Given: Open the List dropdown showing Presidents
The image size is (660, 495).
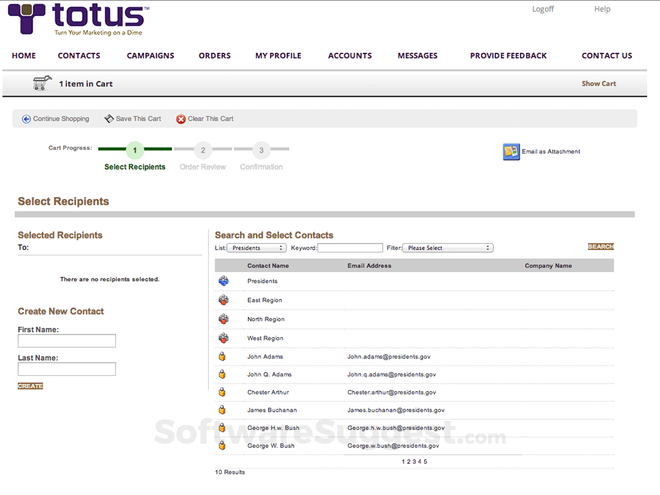Looking at the screenshot, I should [x=256, y=247].
